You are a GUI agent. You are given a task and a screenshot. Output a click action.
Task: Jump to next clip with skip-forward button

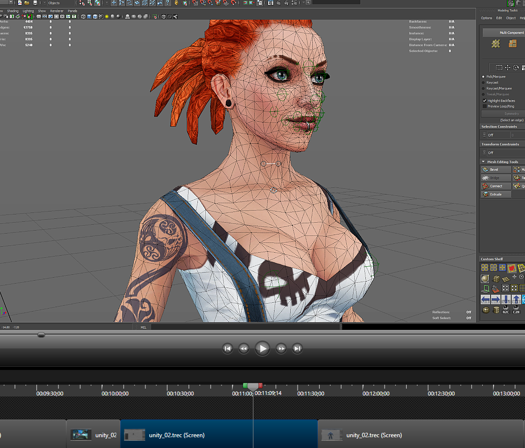(x=297, y=348)
